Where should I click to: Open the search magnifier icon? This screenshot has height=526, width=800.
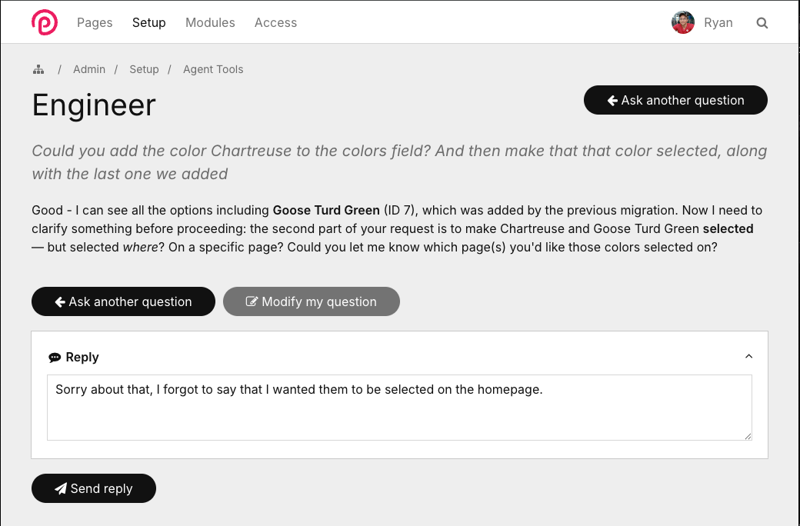[x=762, y=23]
